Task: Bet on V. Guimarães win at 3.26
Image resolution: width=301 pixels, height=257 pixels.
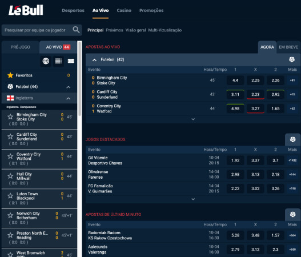Action: pyautogui.click(x=275, y=188)
